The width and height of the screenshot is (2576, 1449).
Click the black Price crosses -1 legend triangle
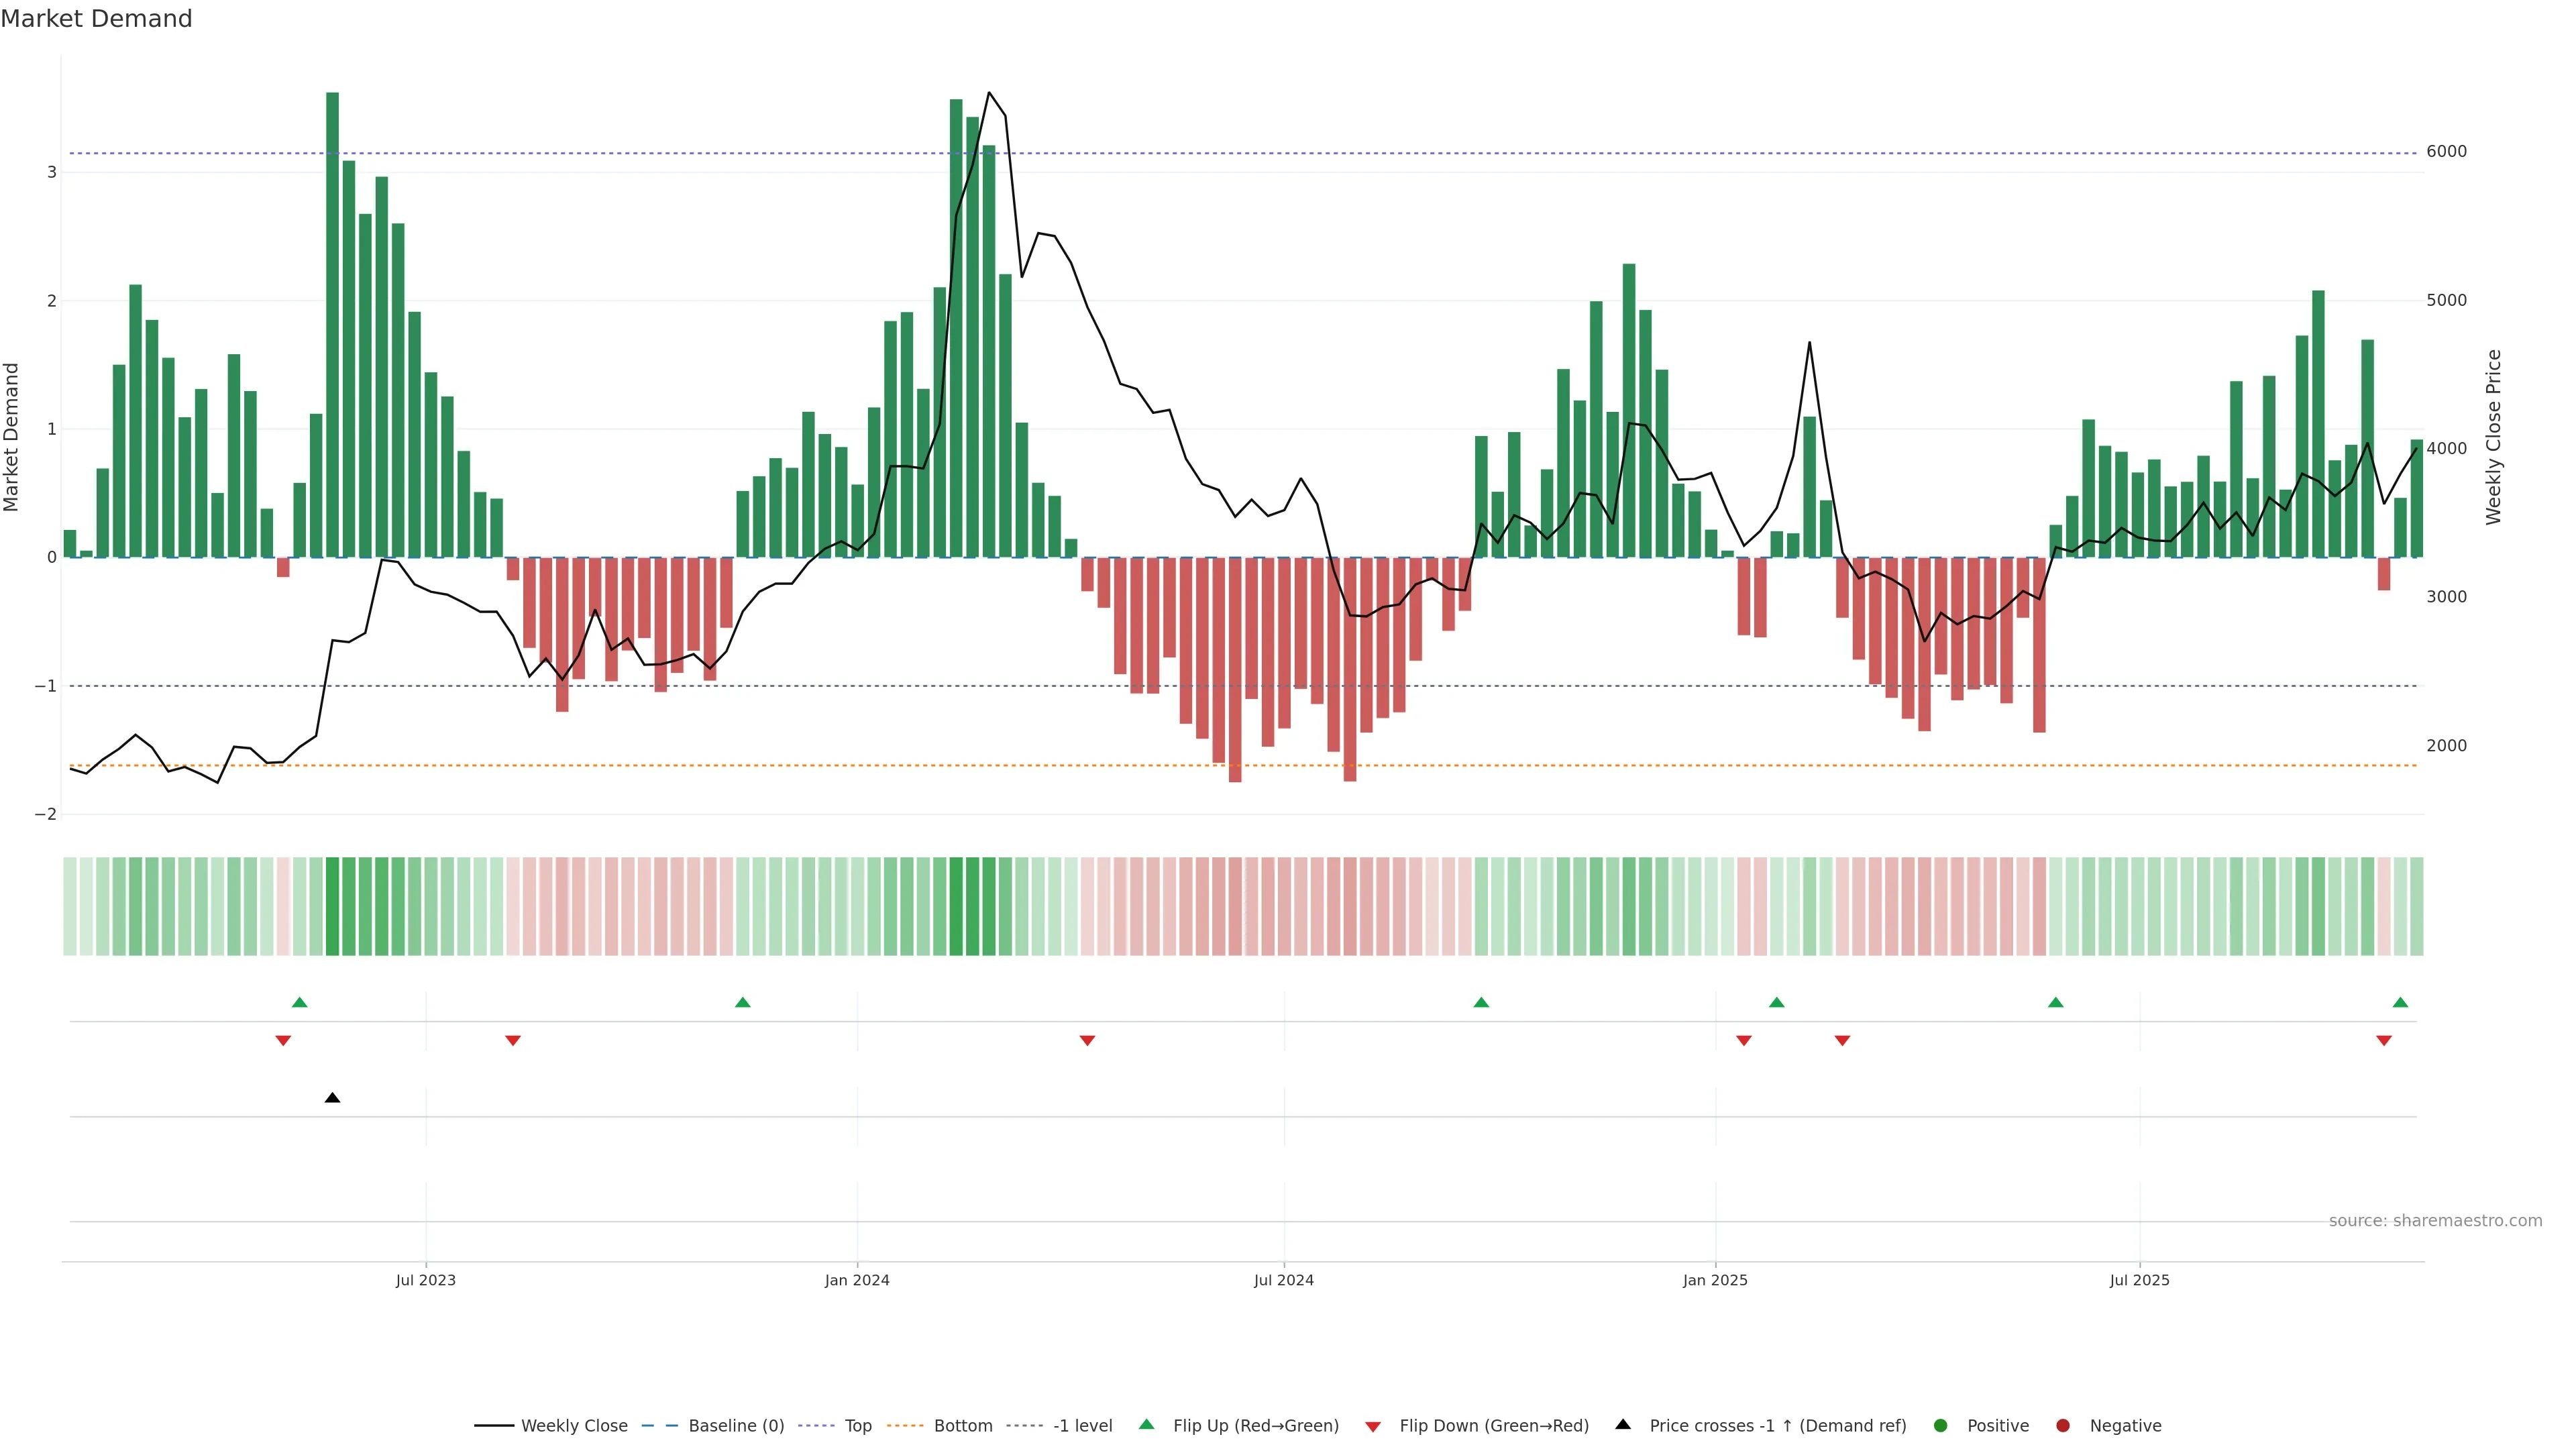1623,1424
